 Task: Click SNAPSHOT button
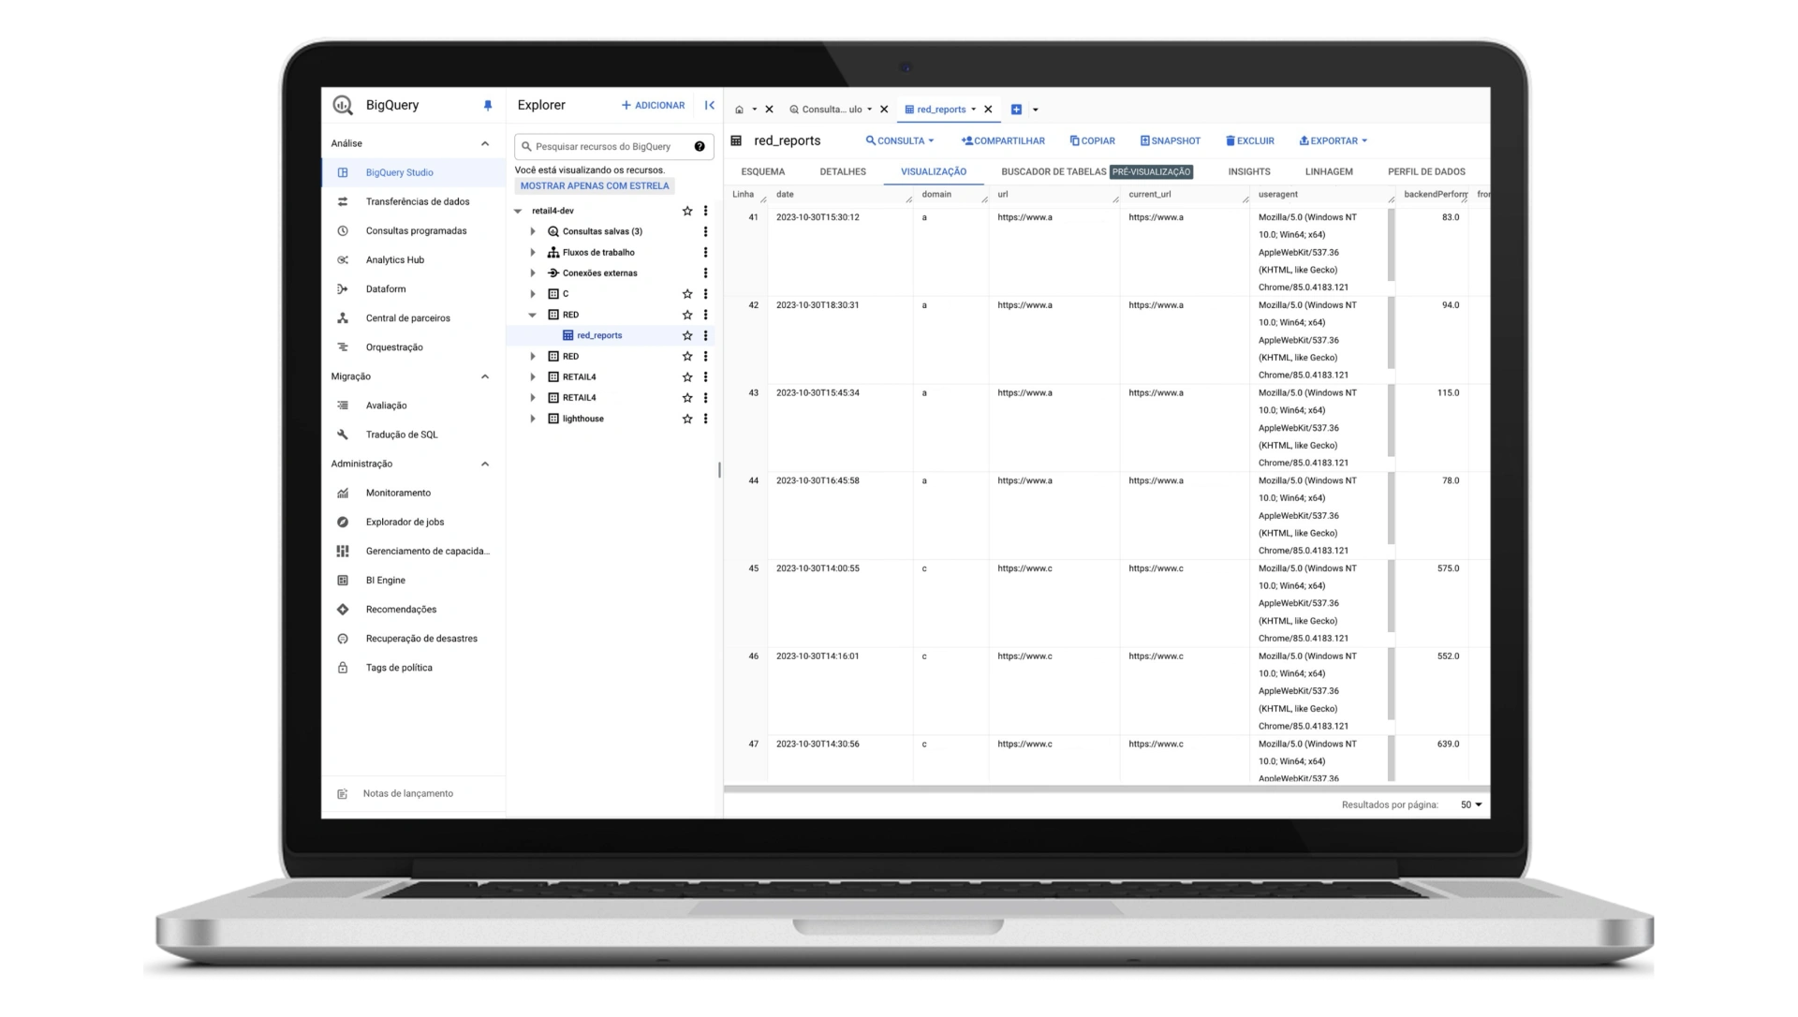tap(1170, 140)
